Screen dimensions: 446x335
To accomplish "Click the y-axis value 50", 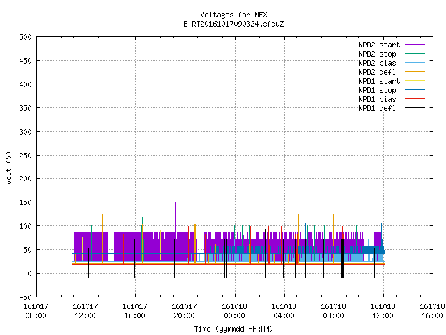I will (x=27, y=250).
